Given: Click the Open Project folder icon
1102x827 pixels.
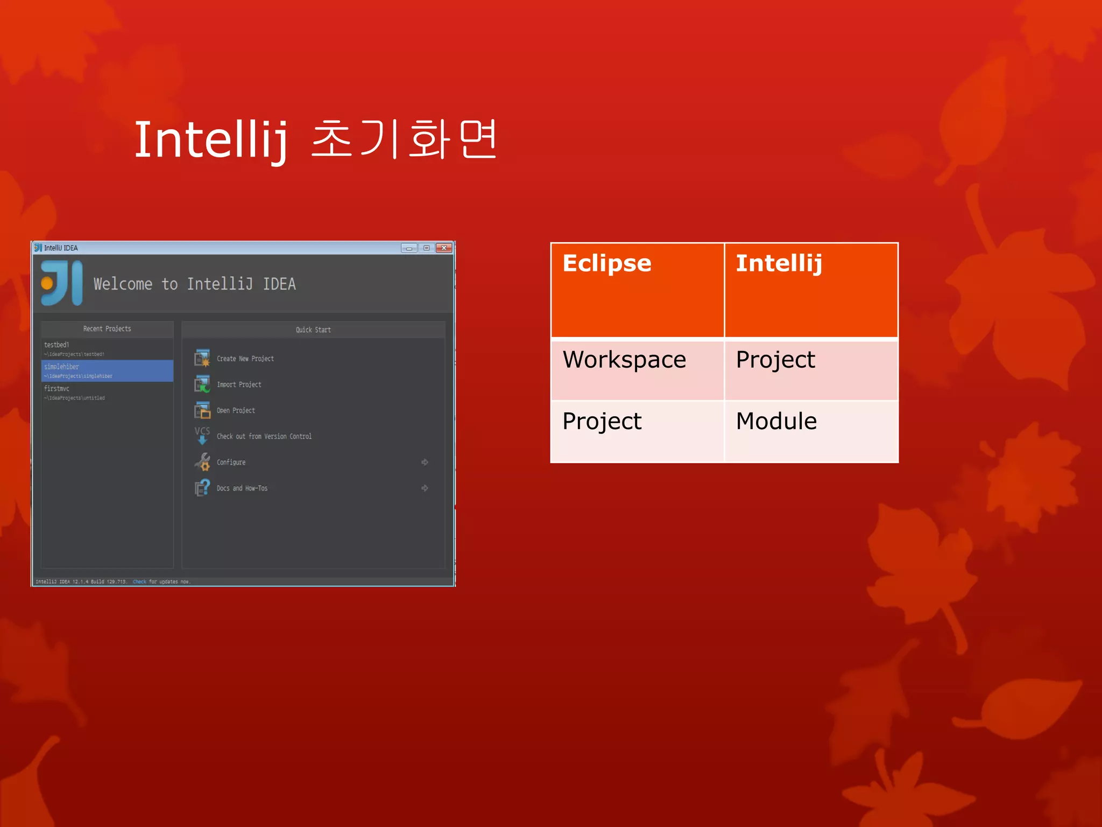Looking at the screenshot, I should coord(202,410).
